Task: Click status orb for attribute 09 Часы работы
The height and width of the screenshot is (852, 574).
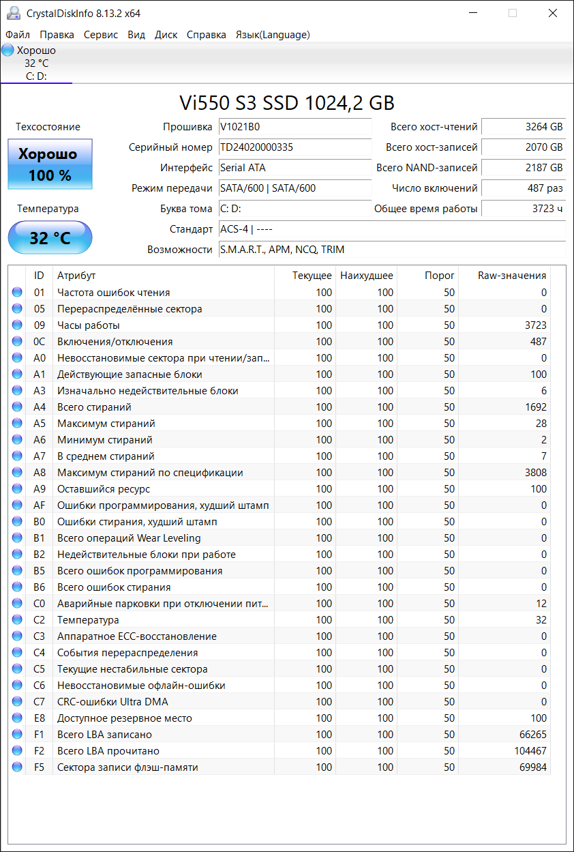Action: tap(17, 325)
